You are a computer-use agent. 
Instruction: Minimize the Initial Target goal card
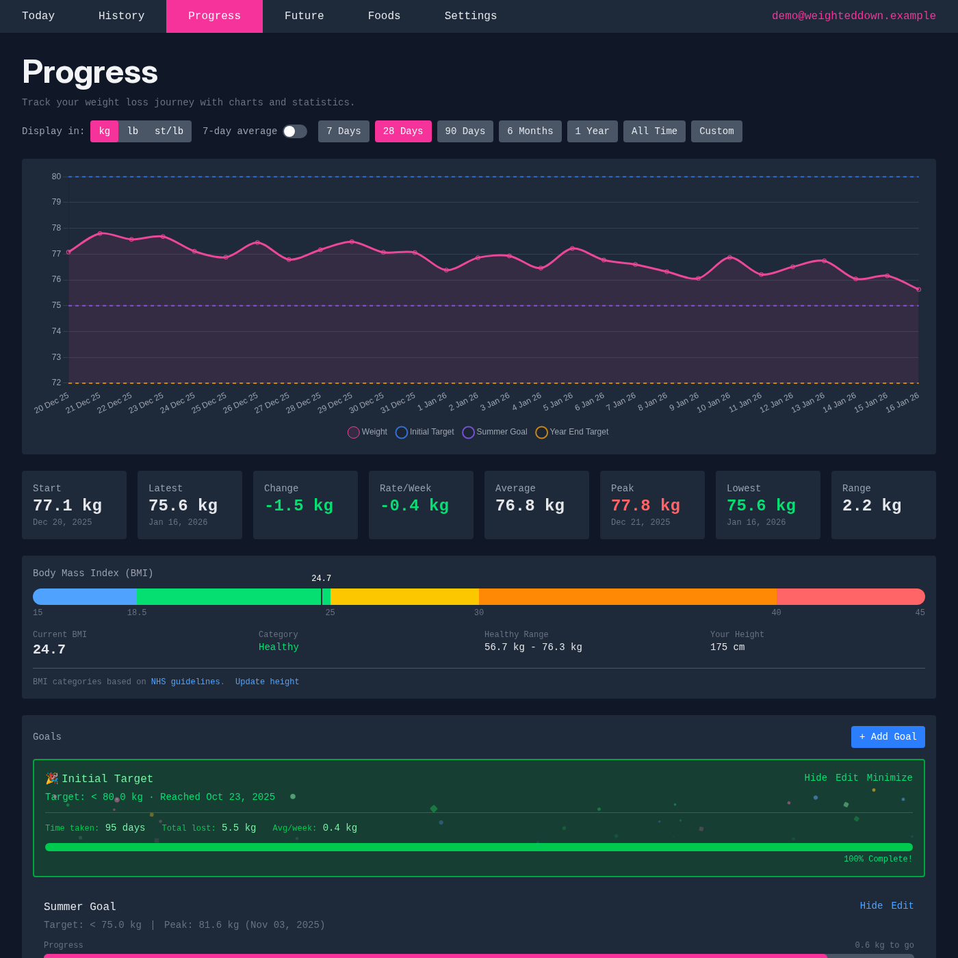pos(890,777)
